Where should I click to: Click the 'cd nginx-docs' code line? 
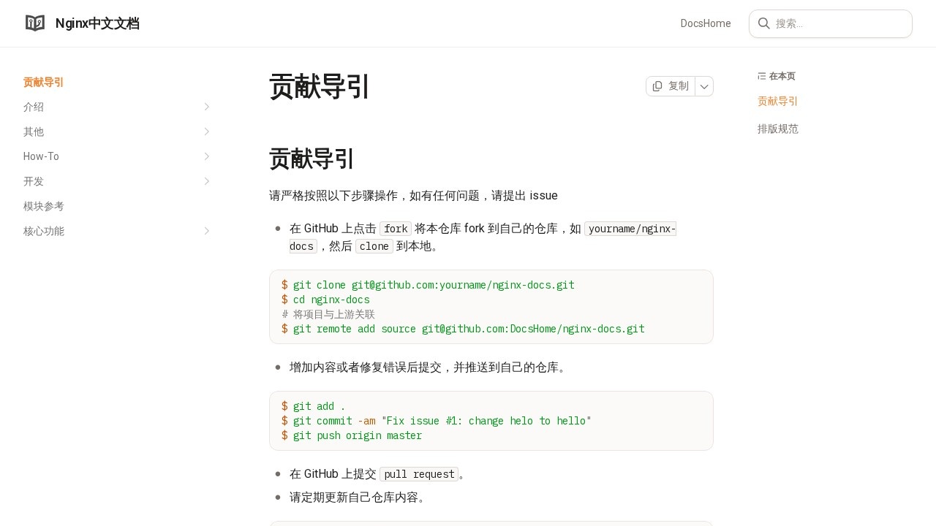point(325,300)
